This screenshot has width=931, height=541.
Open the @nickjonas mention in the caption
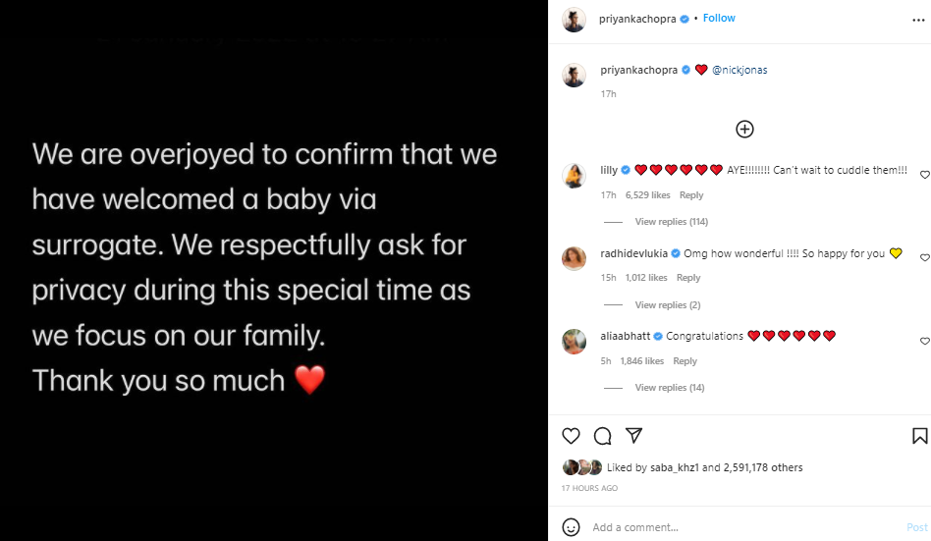(x=739, y=71)
